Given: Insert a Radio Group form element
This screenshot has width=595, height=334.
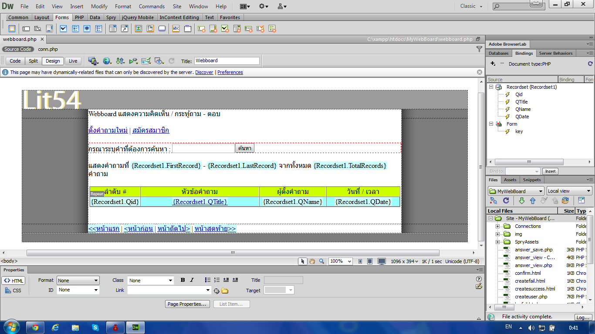Looking at the screenshot, I should click(x=99, y=29).
